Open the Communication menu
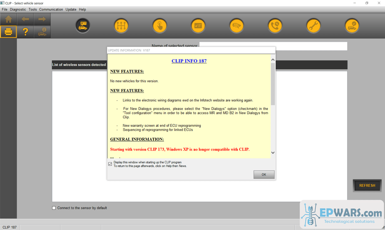This screenshot has height=230, width=385. [x=51, y=9]
